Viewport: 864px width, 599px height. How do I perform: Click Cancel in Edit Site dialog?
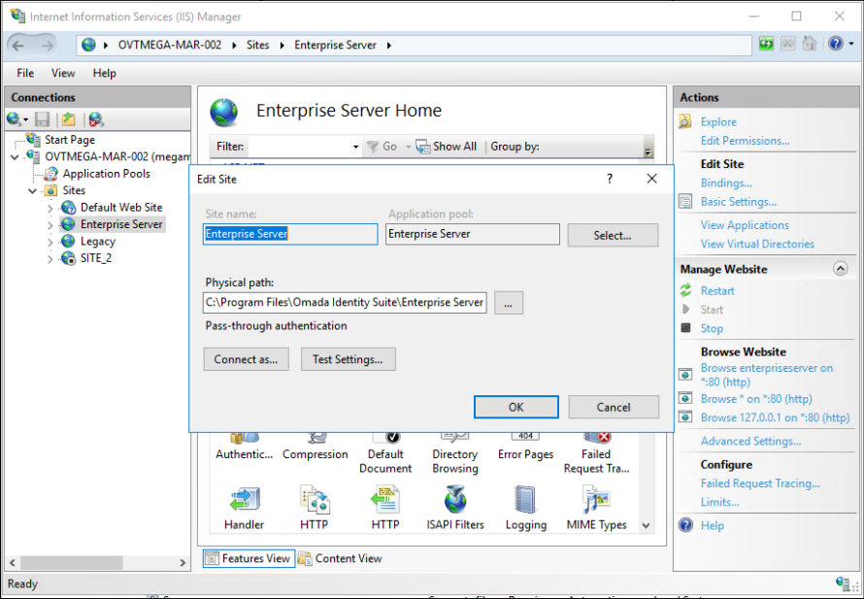pos(614,407)
